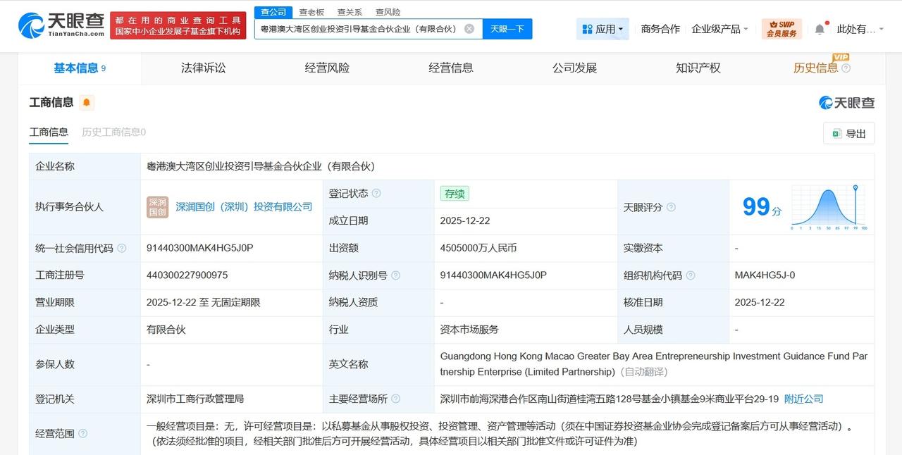902x455 pixels.
Task: Click the alert bell next to 工商信息 heading
Action: click(x=86, y=102)
